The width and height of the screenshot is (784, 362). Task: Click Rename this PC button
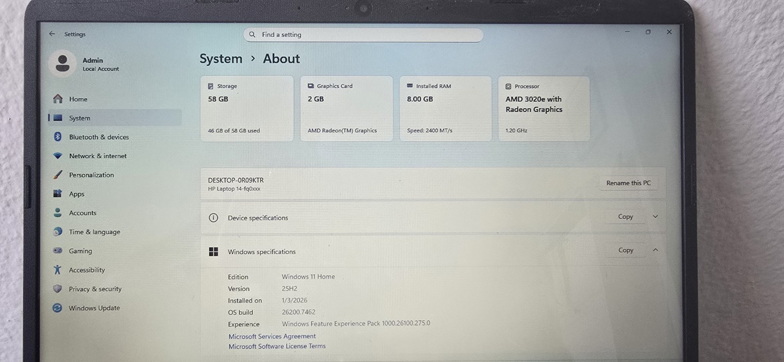(x=628, y=183)
